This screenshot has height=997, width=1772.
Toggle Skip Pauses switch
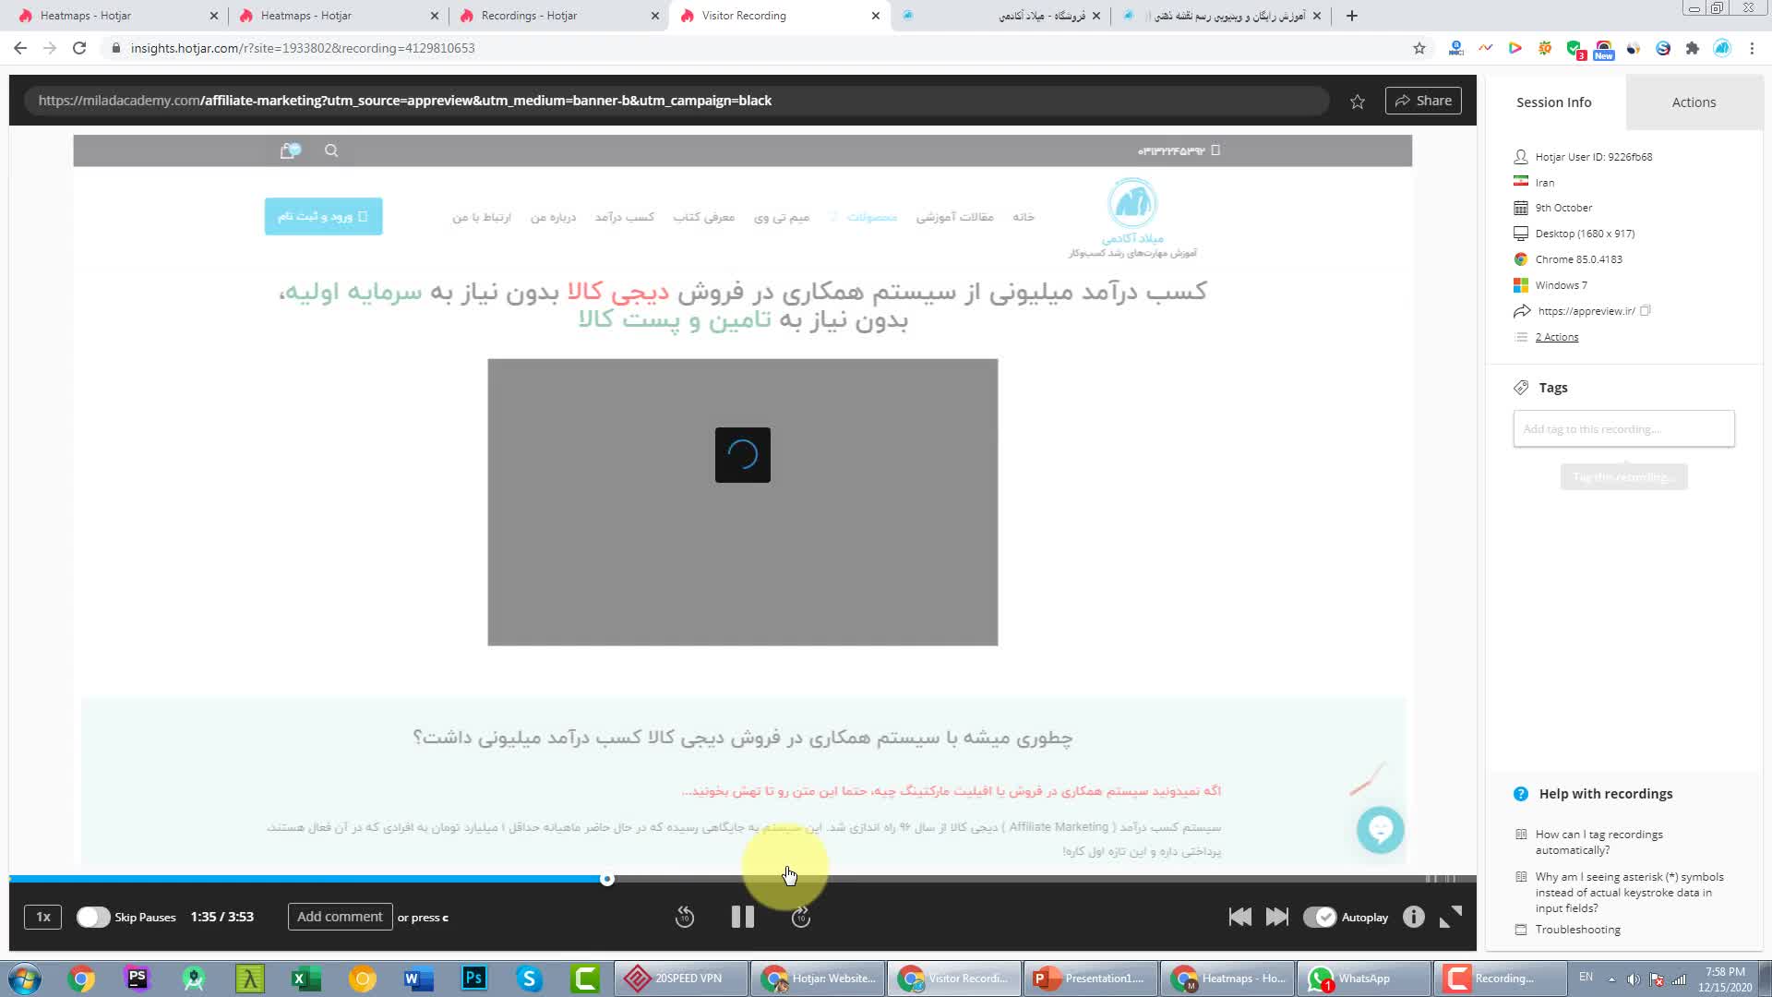pos(93,917)
